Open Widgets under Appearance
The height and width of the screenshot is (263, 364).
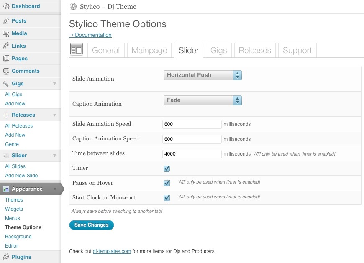pos(14,209)
